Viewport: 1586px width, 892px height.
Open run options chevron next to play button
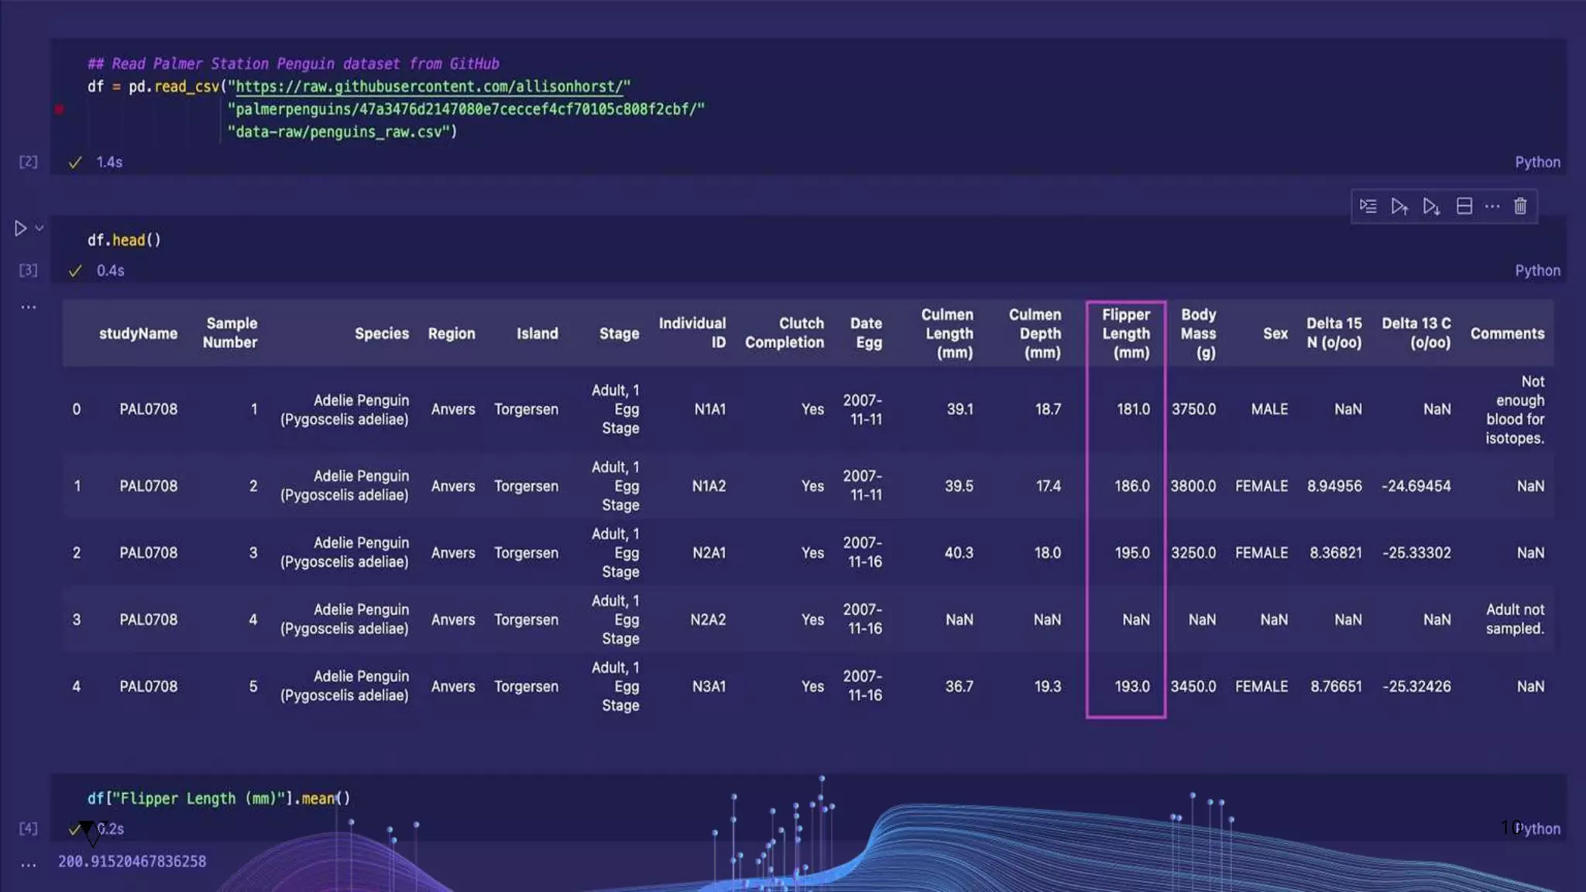(x=39, y=228)
